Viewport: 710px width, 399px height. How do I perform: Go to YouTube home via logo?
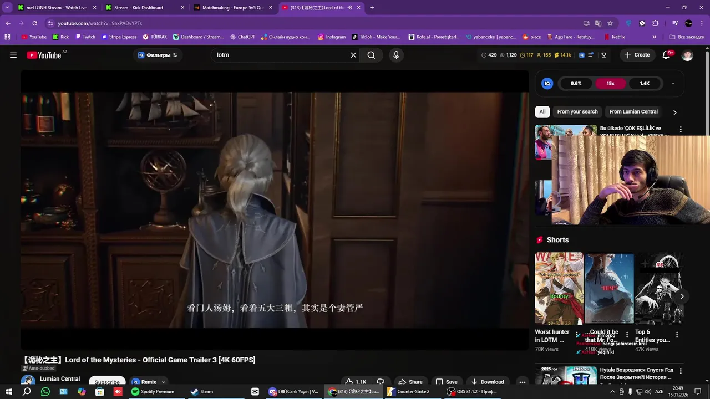44,55
